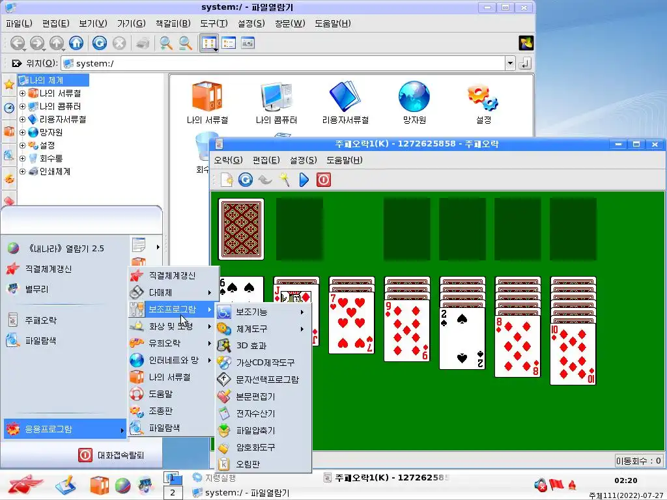Expand the 리용자서류철 tree node

(x=23, y=120)
